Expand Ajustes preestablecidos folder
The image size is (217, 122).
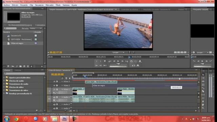(4, 78)
